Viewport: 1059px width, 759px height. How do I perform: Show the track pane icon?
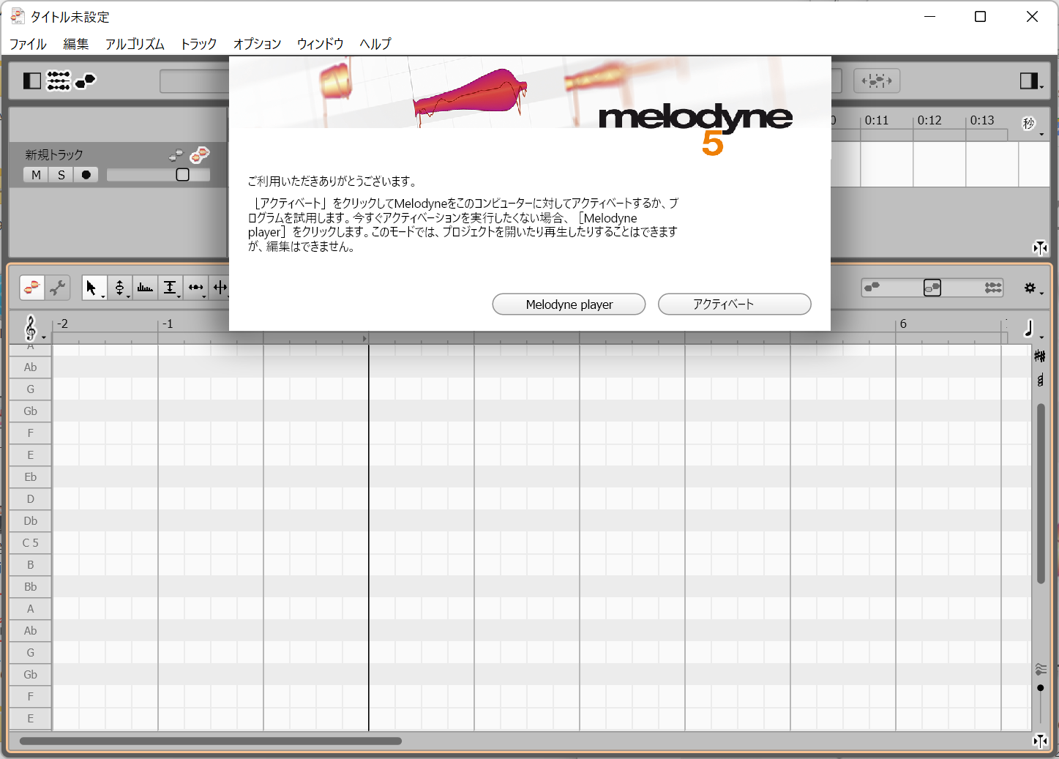59,81
